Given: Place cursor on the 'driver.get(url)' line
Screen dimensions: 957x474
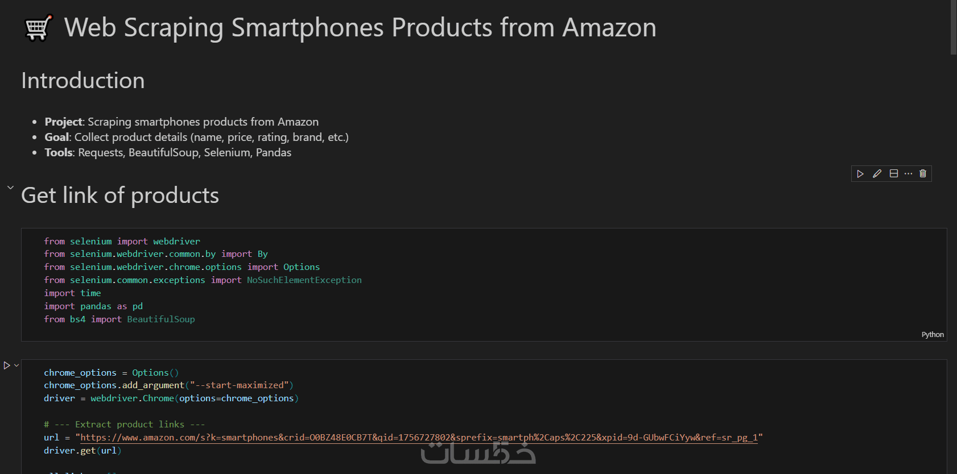Looking at the screenshot, I should [82, 451].
